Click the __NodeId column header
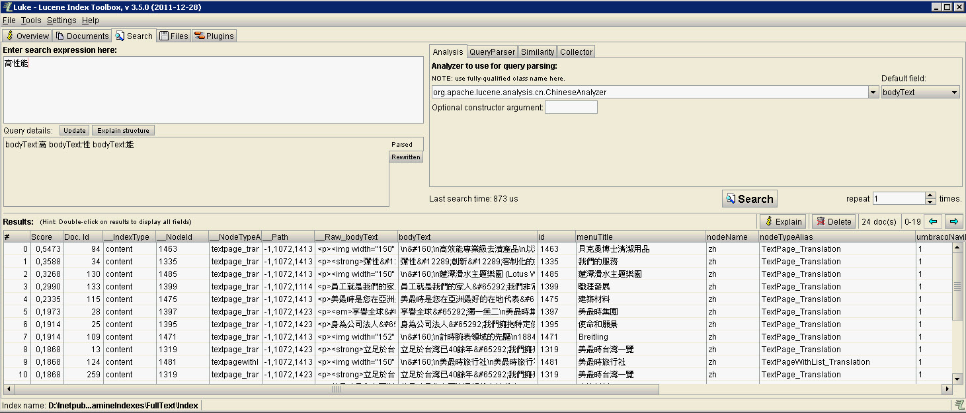 [182, 237]
